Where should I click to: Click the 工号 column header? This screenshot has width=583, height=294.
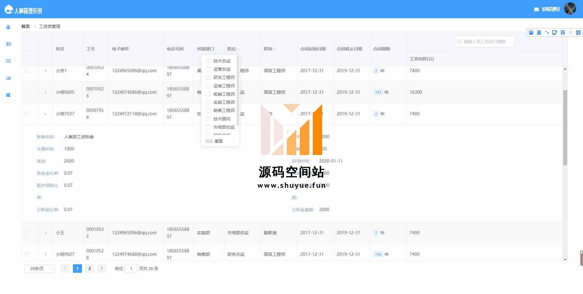90,49
